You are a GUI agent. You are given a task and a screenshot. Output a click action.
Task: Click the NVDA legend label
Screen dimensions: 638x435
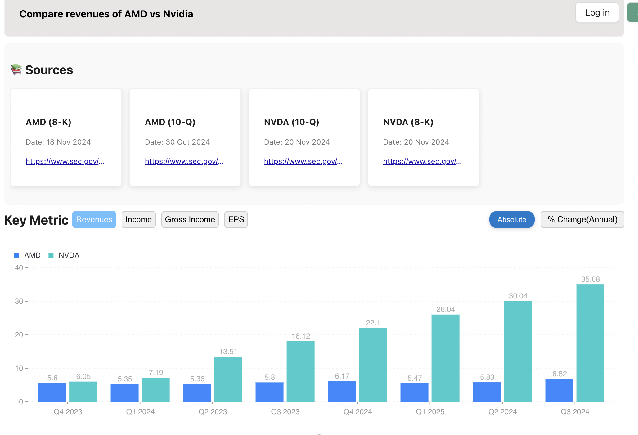pos(69,255)
